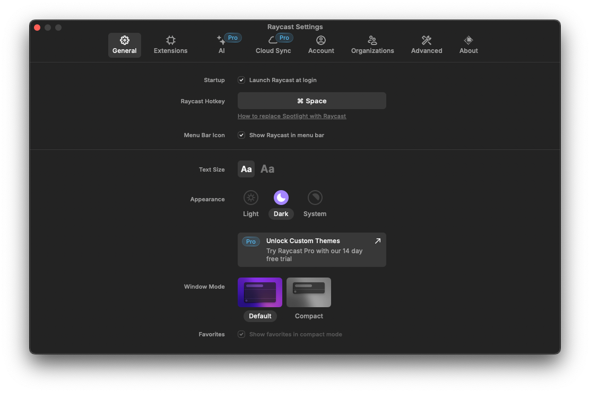This screenshot has width=590, height=393.
Task: Open the Extensions chip icon
Action: click(x=170, y=40)
